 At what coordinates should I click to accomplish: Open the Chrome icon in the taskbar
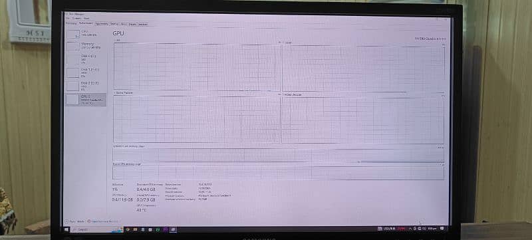pyautogui.click(x=128, y=229)
